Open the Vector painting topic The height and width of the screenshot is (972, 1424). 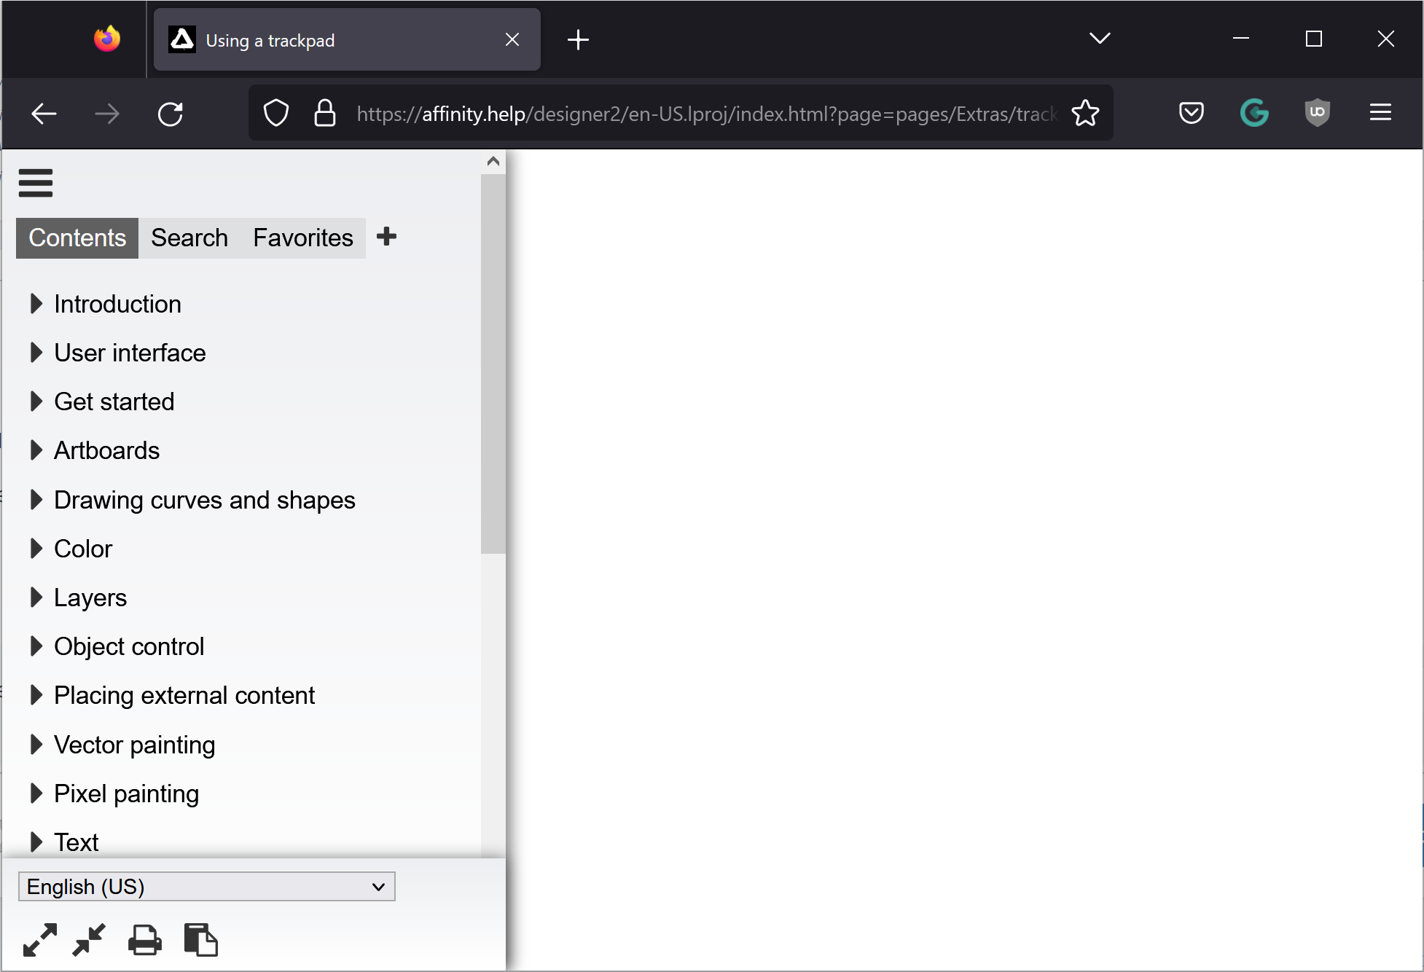point(135,745)
